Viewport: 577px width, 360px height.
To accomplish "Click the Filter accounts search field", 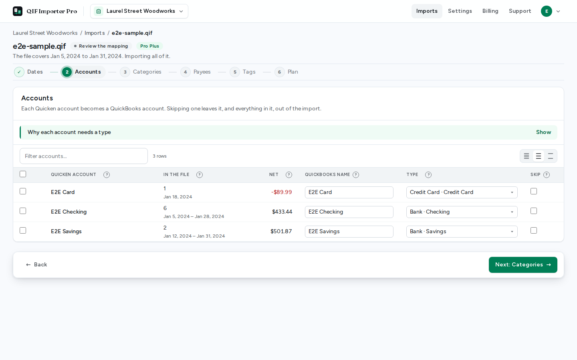I will 84,156.
